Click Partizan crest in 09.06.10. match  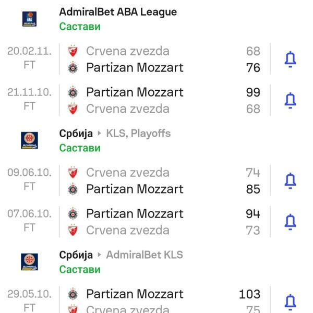pos(73,189)
